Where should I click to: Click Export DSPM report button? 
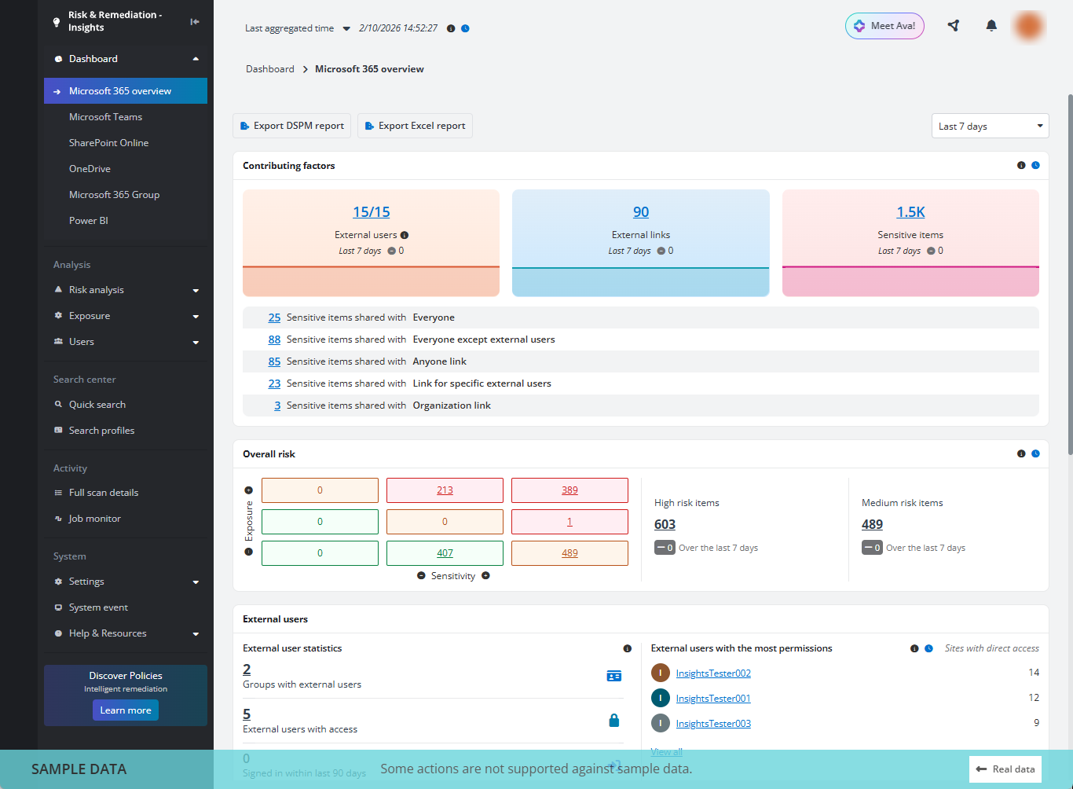click(x=292, y=126)
